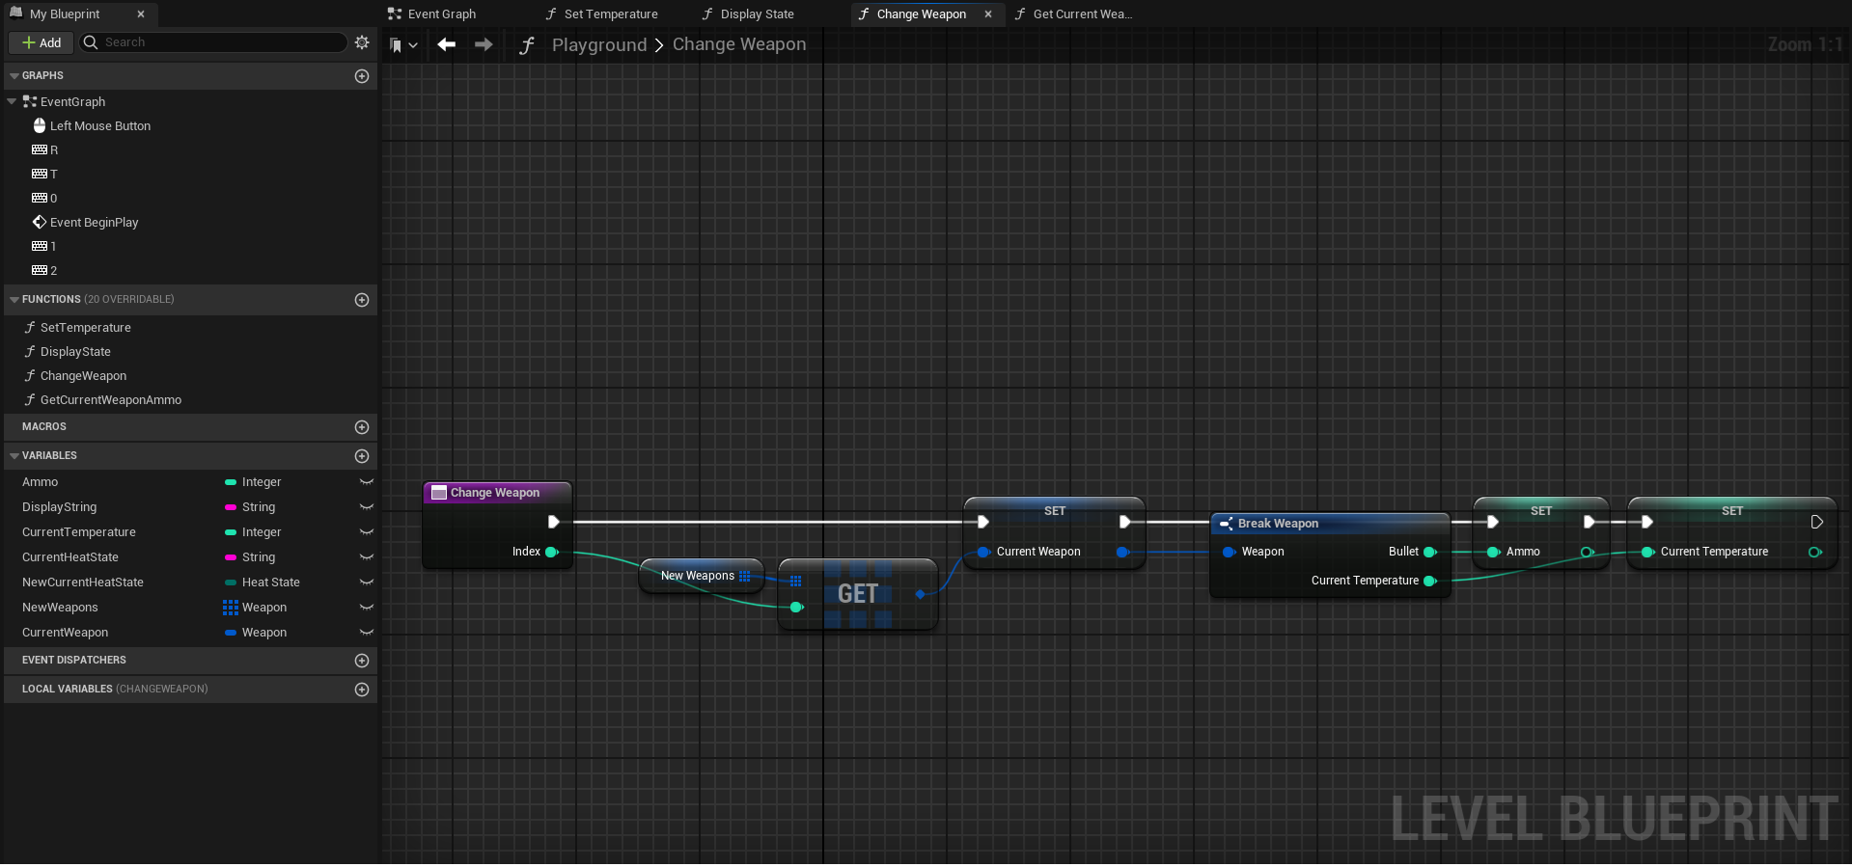The height and width of the screenshot is (867, 1852).
Task: Select the GET array node in graph
Action: (x=858, y=594)
